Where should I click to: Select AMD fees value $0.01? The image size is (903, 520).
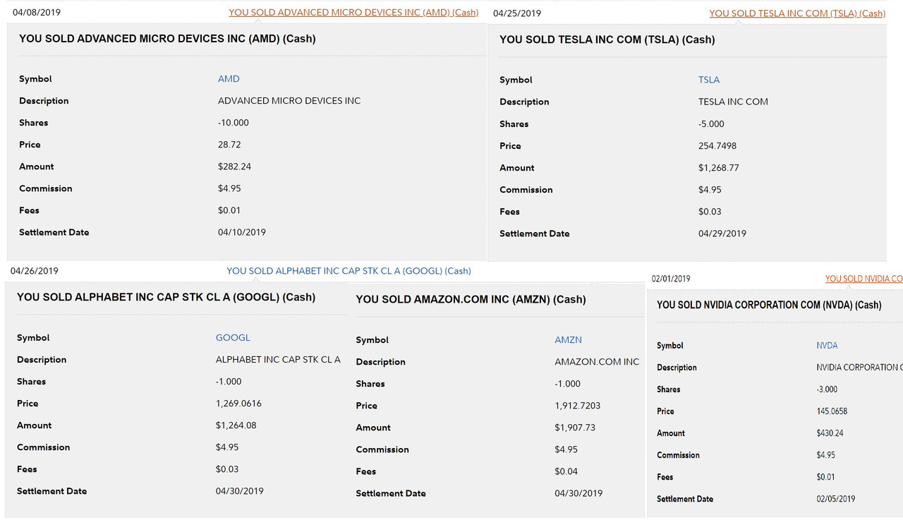[x=229, y=210]
